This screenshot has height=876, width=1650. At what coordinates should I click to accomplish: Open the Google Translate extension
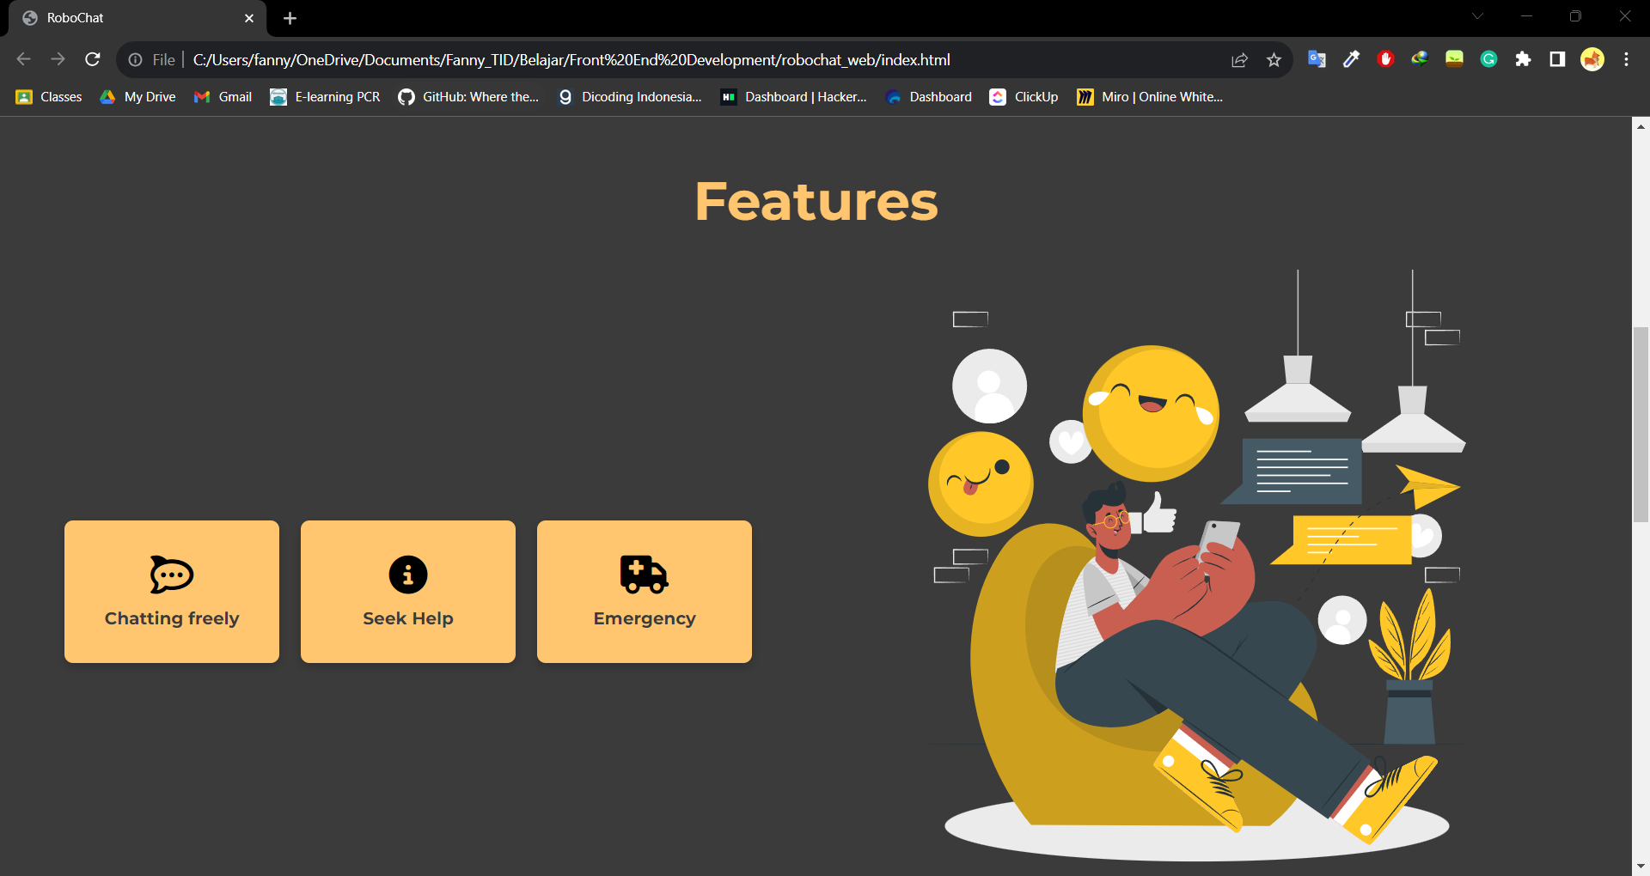[1317, 59]
